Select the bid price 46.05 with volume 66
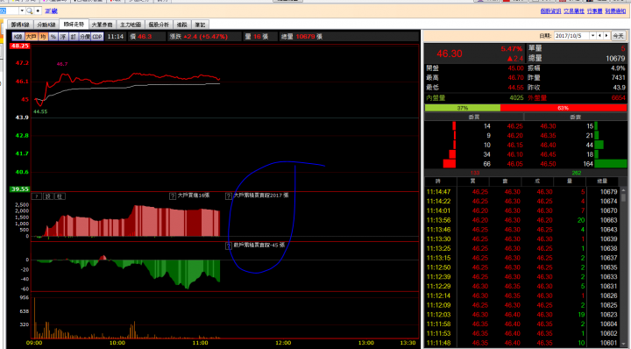This screenshot has width=631, height=349. point(474,164)
